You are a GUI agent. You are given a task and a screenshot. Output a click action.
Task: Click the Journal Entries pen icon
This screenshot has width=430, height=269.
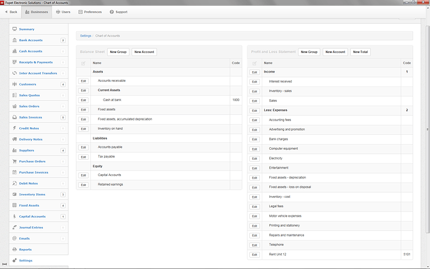point(14,227)
